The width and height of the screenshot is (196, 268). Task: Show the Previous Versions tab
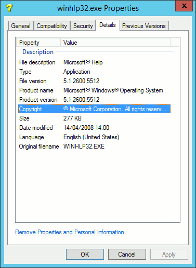(x=144, y=26)
